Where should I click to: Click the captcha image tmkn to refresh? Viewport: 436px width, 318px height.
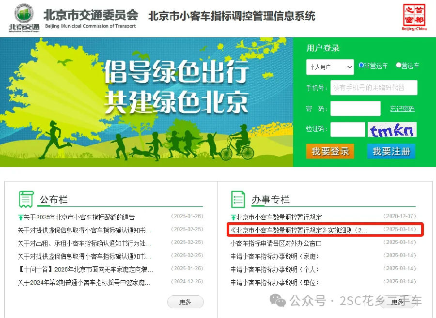click(x=392, y=129)
